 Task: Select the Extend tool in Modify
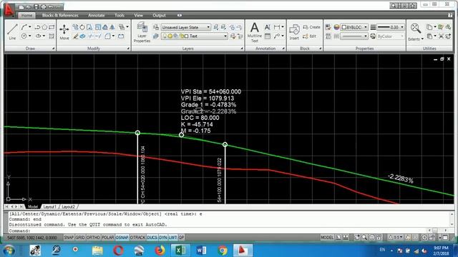click(98, 36)
